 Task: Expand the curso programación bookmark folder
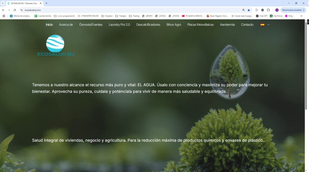65,16
